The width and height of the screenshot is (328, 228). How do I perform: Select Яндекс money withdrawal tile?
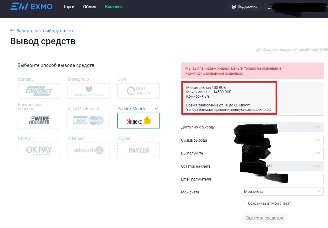click(138, 121)
